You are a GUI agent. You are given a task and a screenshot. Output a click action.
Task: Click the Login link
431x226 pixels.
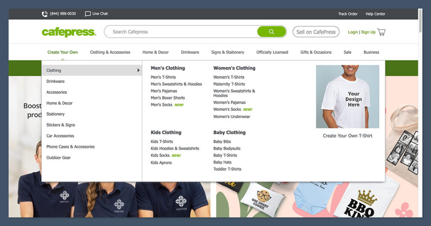[x=353, y=32]
